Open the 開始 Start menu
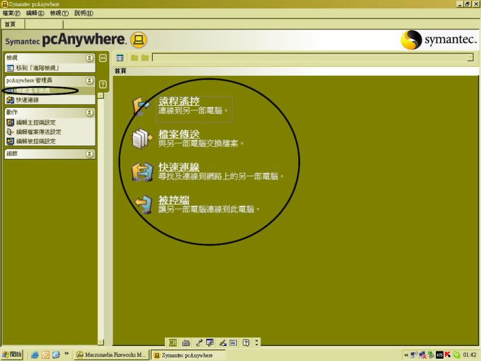 (12, 354)
